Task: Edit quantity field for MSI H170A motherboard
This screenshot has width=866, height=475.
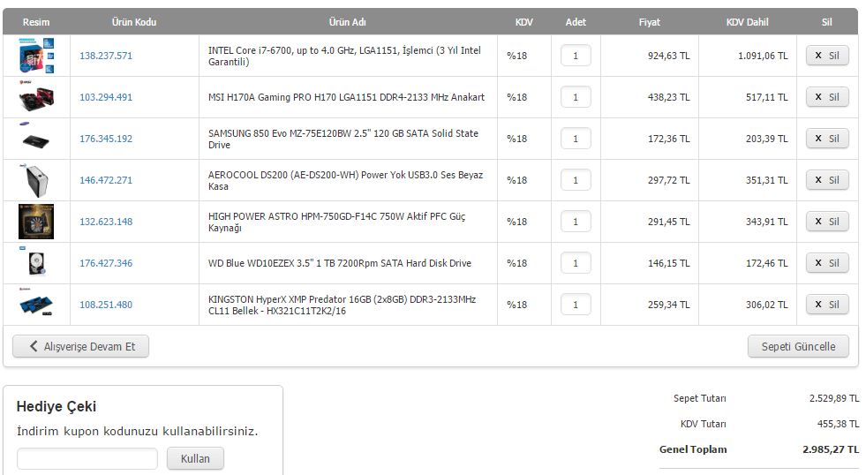Action: [576, 96]
